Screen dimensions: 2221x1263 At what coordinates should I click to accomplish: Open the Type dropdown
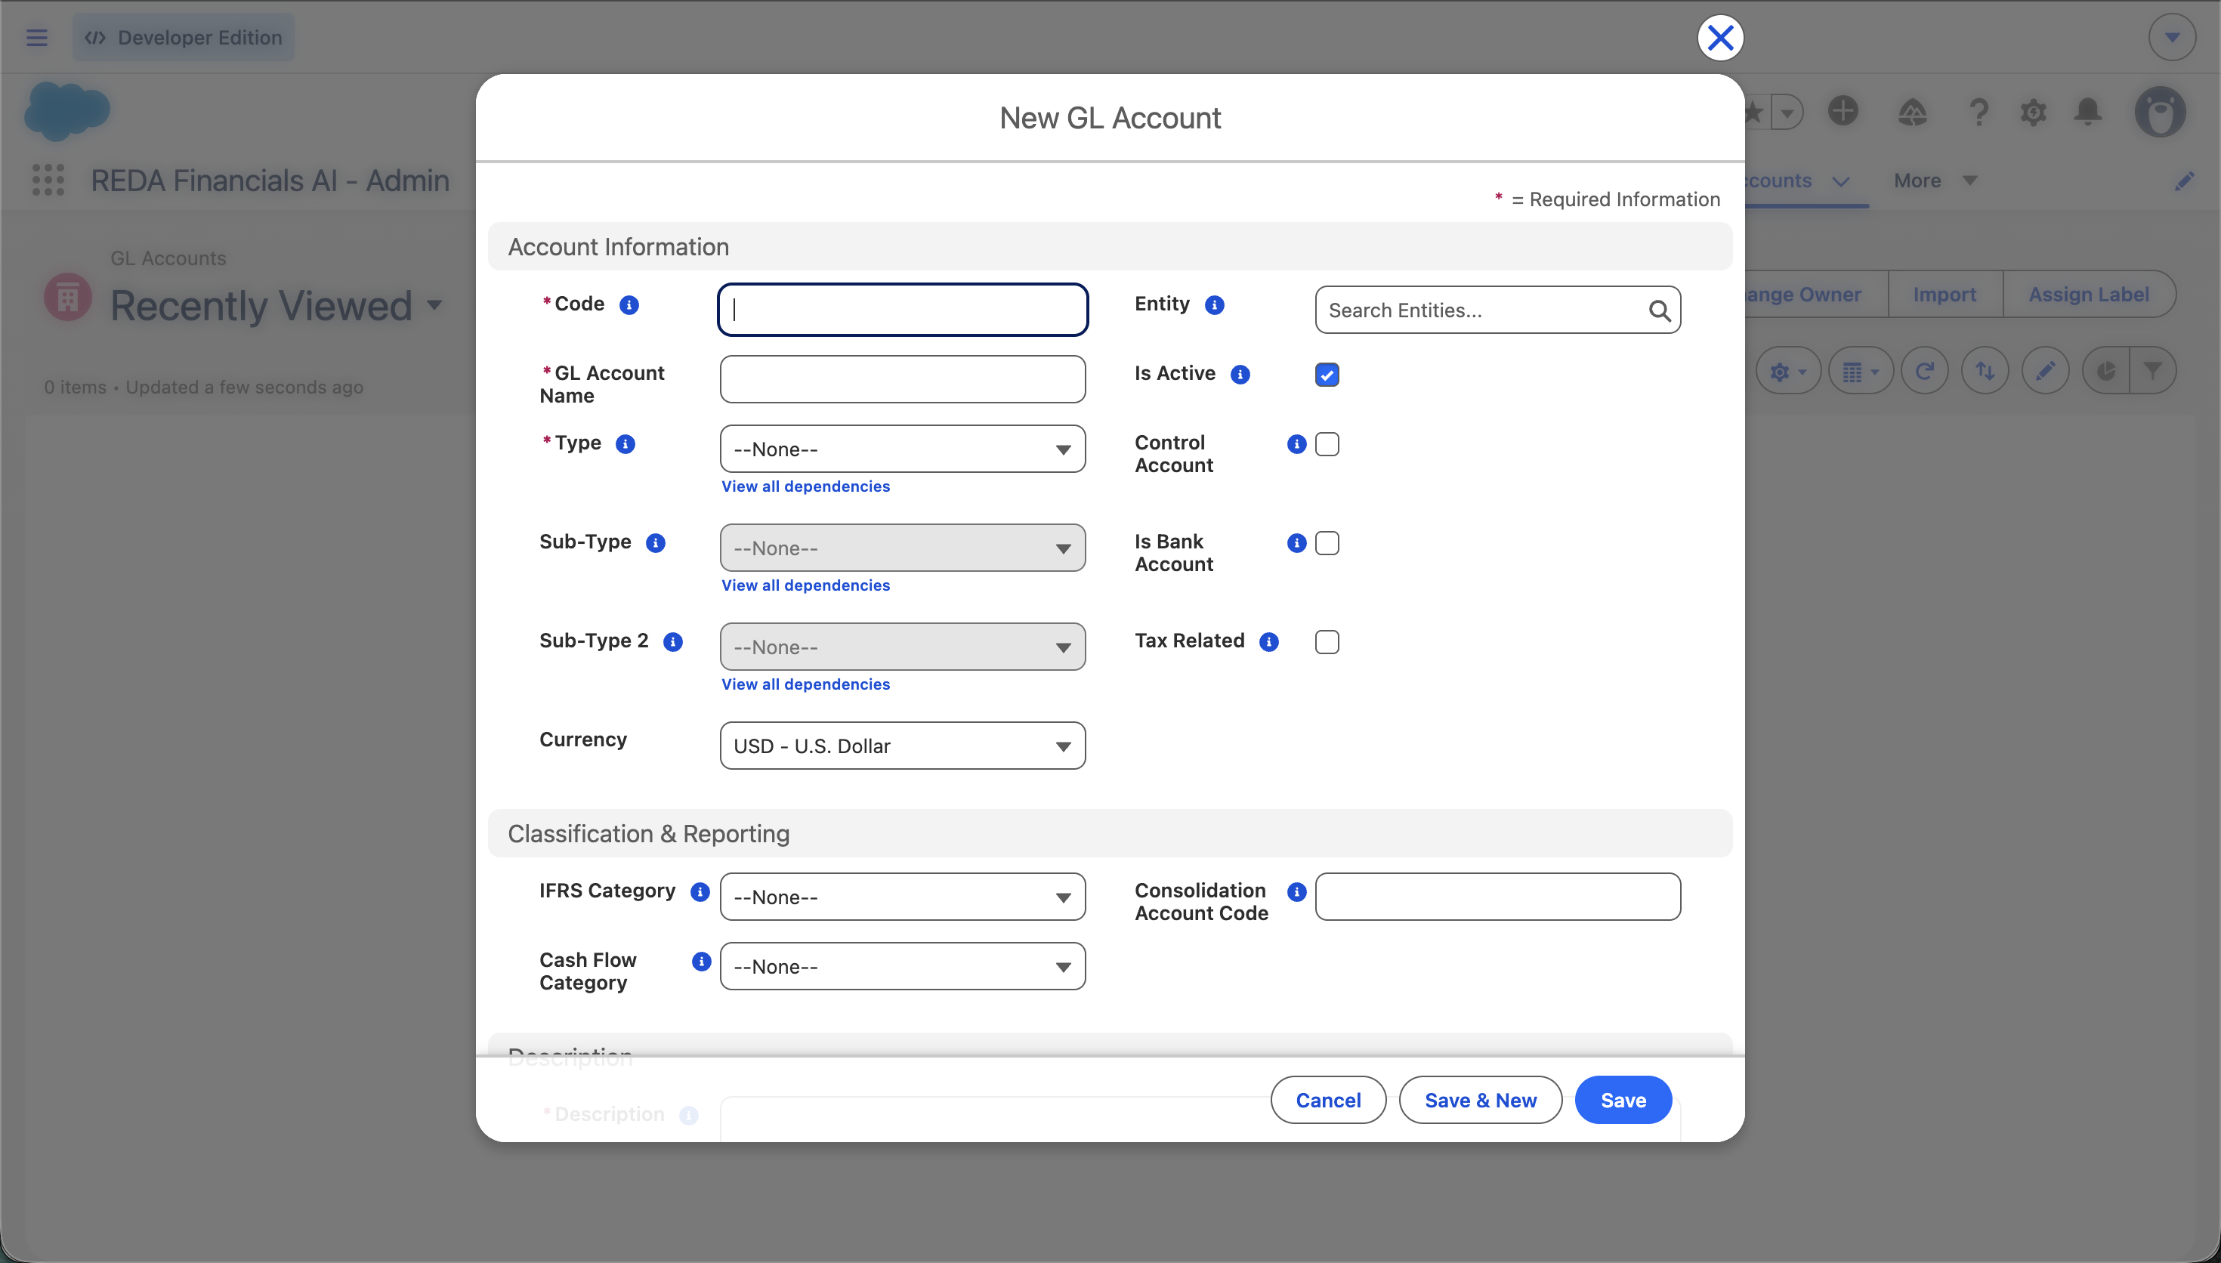click(x=902, y=449)
